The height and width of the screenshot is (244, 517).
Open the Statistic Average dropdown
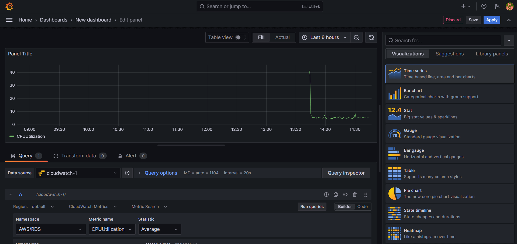pyautogui.click(x=160, y=229)
